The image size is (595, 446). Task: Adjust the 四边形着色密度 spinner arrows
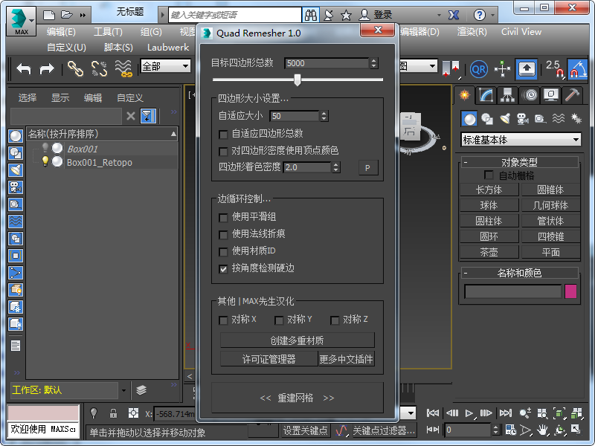coord(336,167)
